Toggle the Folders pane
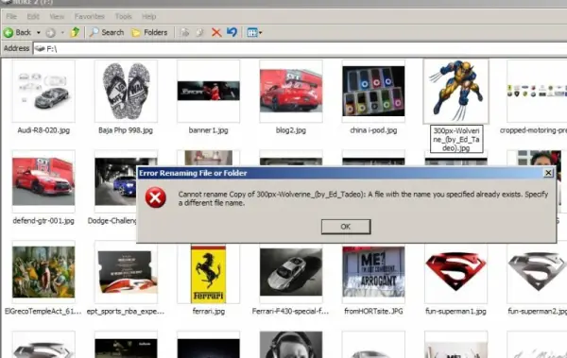567x358 pixels. (x=149, y=32)
